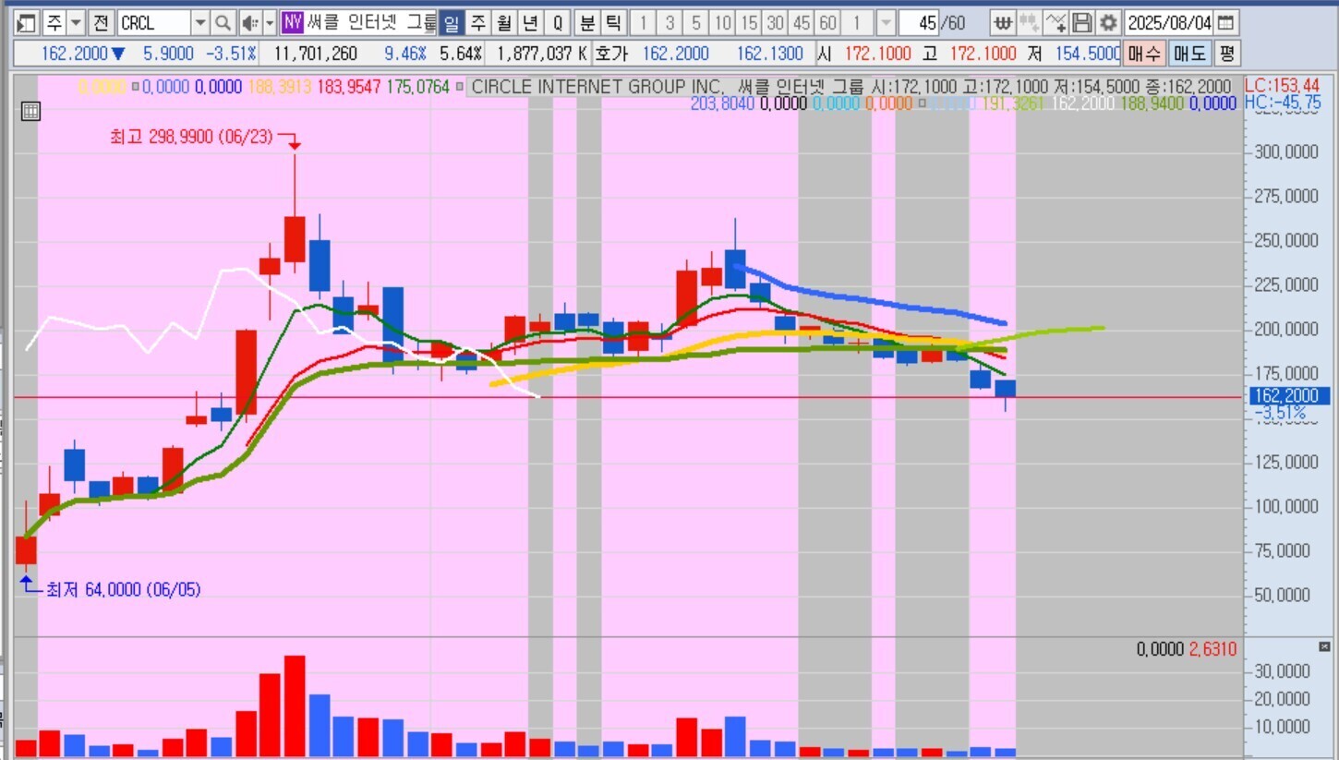Switch to monthly 월 period tab
The height and width of the screenshot is (760, 1339).
coord(504,23)
